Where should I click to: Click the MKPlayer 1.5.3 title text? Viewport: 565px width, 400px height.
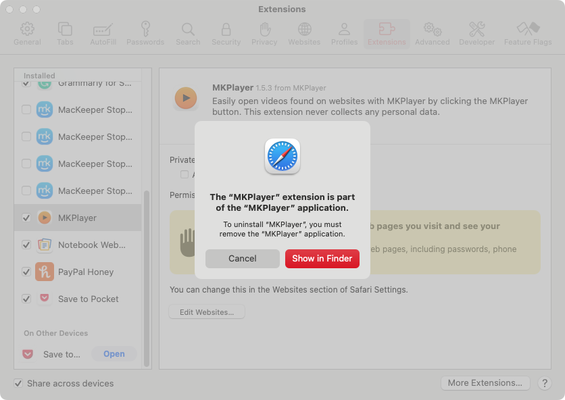[269, 88]
